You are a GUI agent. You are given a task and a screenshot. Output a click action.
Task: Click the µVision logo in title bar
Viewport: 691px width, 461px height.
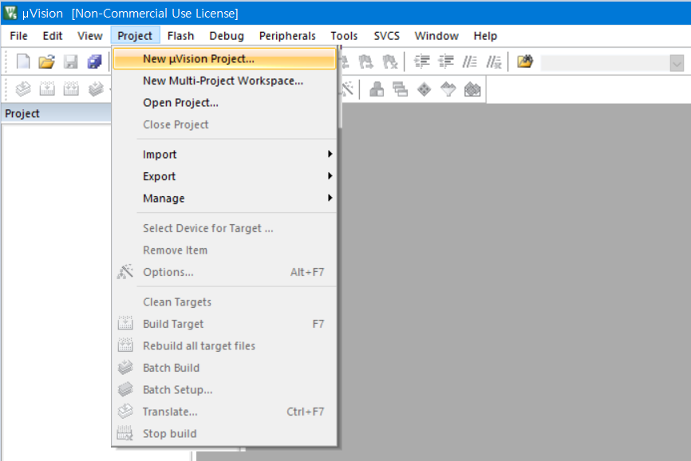10,13
